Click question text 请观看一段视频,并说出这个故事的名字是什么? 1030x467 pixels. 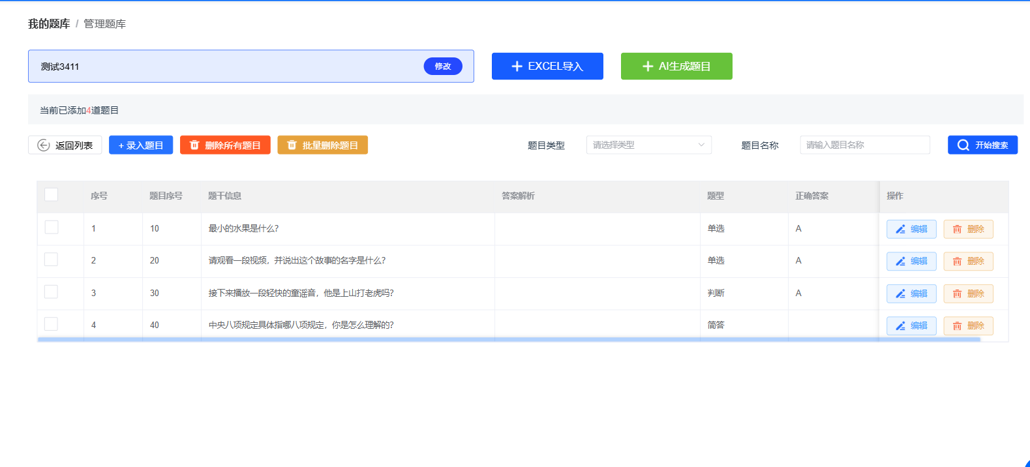297,260
